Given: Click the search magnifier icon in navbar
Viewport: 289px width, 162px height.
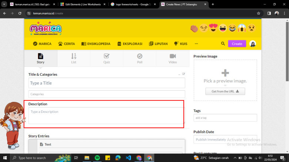Looking at the screenshot, I should (223, 44).
